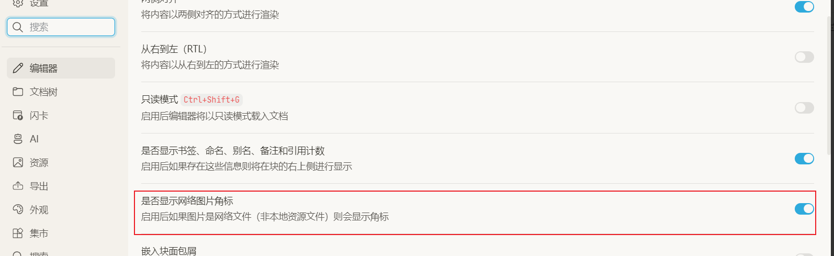Screen dimensions: 834x256
Task: Click the folder icon for 文档树
Action: (18, 92)
